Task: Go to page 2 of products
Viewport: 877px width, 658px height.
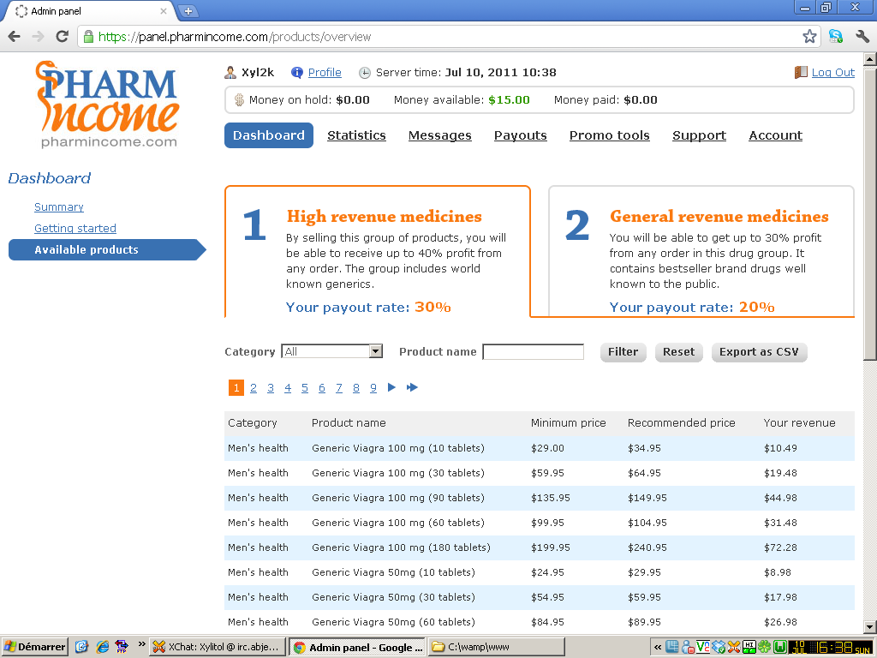Action: (x=254, y=388)
